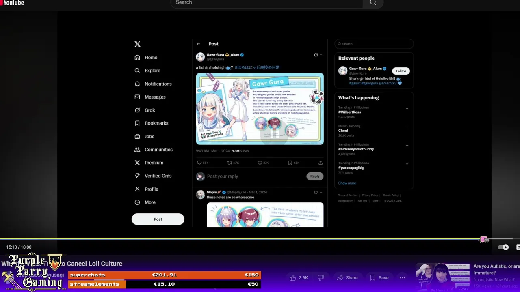
Task: Open the Are You Autistic video thumbnail
Action: click(x=443, y=277)
